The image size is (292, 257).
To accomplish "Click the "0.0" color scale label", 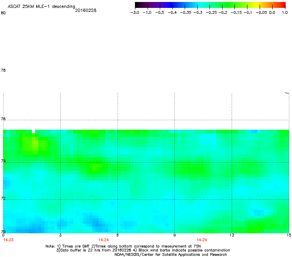I will [272, 13].
